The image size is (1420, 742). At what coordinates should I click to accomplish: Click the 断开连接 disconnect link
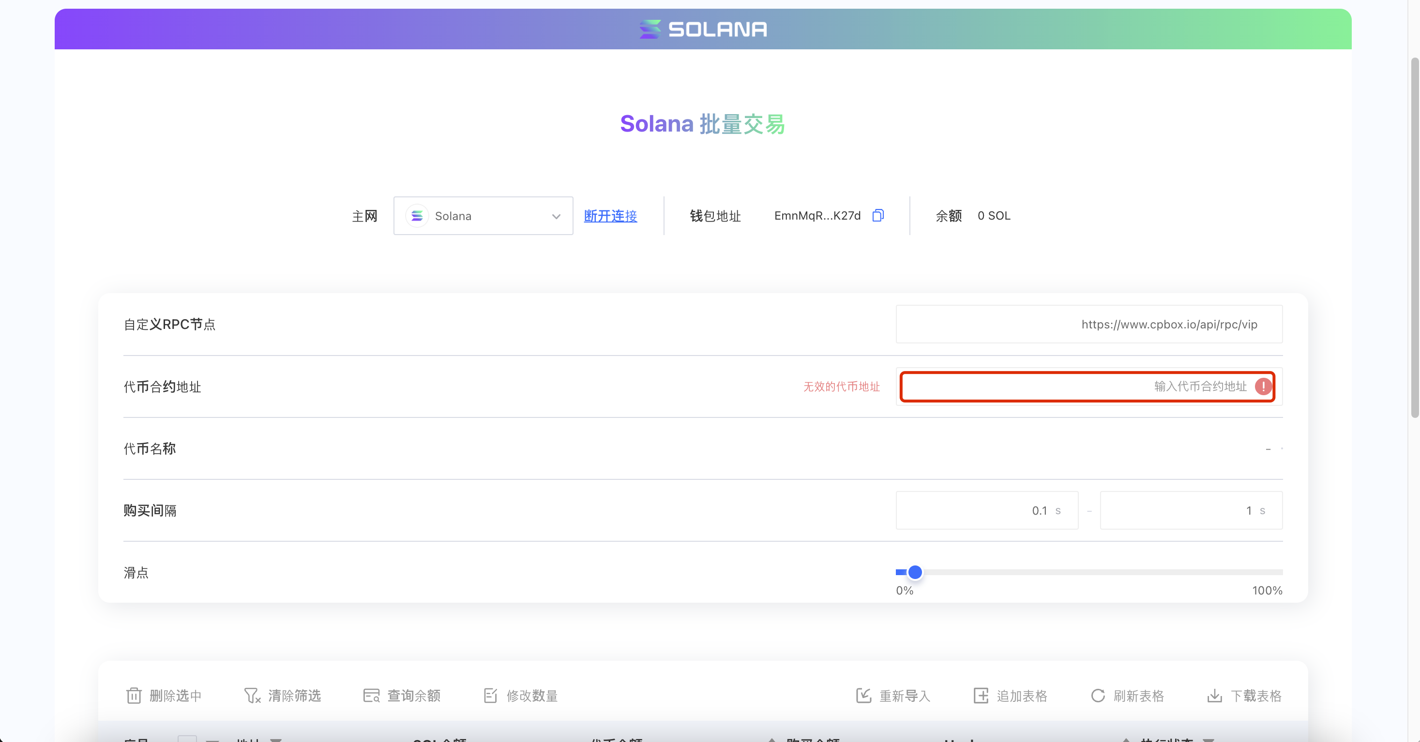610,216
